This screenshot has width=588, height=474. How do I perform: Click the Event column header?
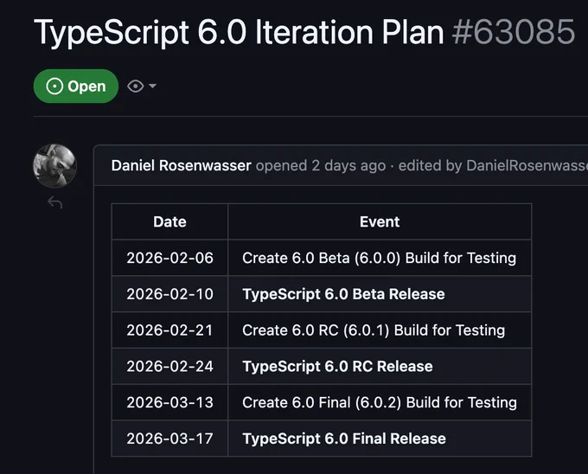coord(380,221)
